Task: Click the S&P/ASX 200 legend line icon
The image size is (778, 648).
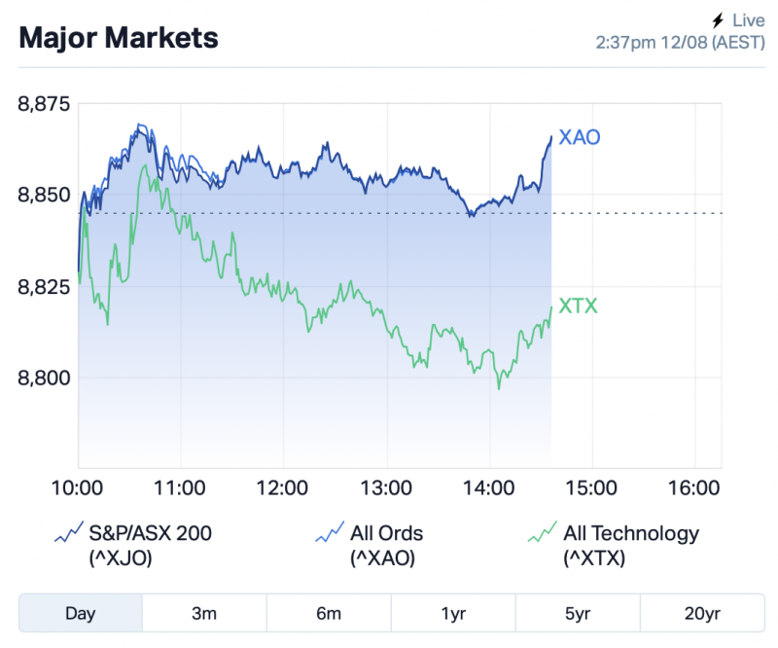Action: point(69,533)
